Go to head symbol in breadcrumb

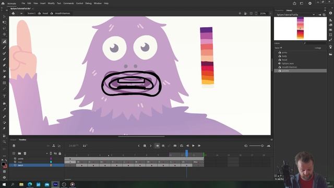(45, 13)
